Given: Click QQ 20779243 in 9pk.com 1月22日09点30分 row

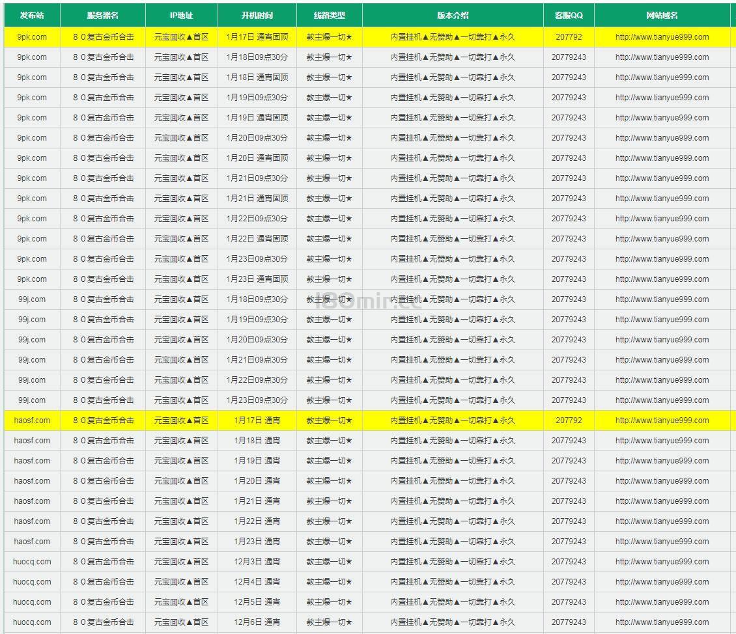Looking at the screenshot, I should pyautogui.click(x=569, y=219).
